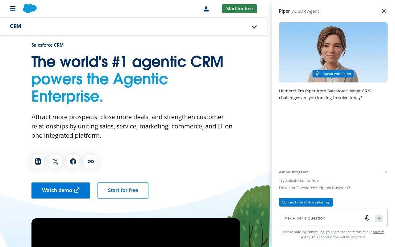The image size is (395, 247).
Task: Close the Piper chat panel
Action: coord(384,11)
